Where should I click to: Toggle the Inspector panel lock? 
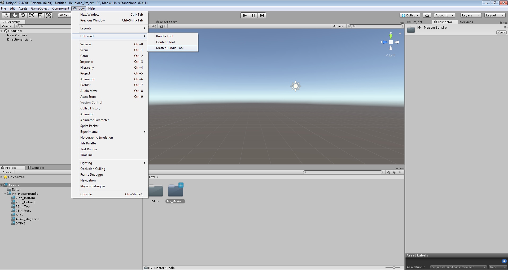501,22
